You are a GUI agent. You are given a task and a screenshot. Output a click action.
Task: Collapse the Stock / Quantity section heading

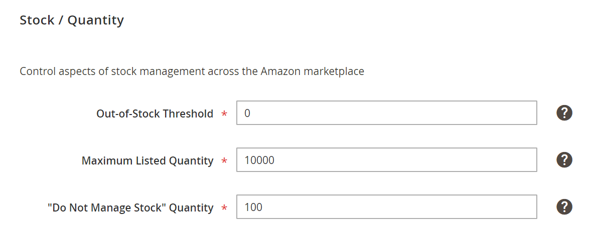[72, 20]
